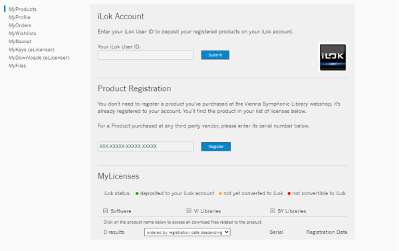399x251 pixels.
Task: Click the orange not yet converted dot
Action: pyautogui.click(x=220, y=194)
